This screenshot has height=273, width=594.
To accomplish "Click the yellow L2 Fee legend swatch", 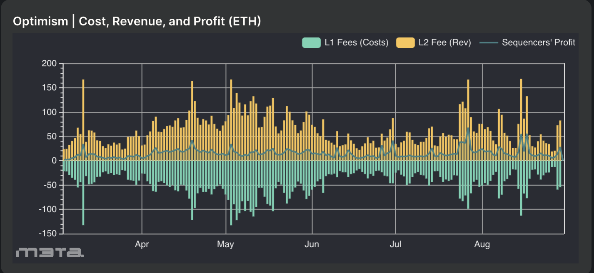I will (405, 42).
